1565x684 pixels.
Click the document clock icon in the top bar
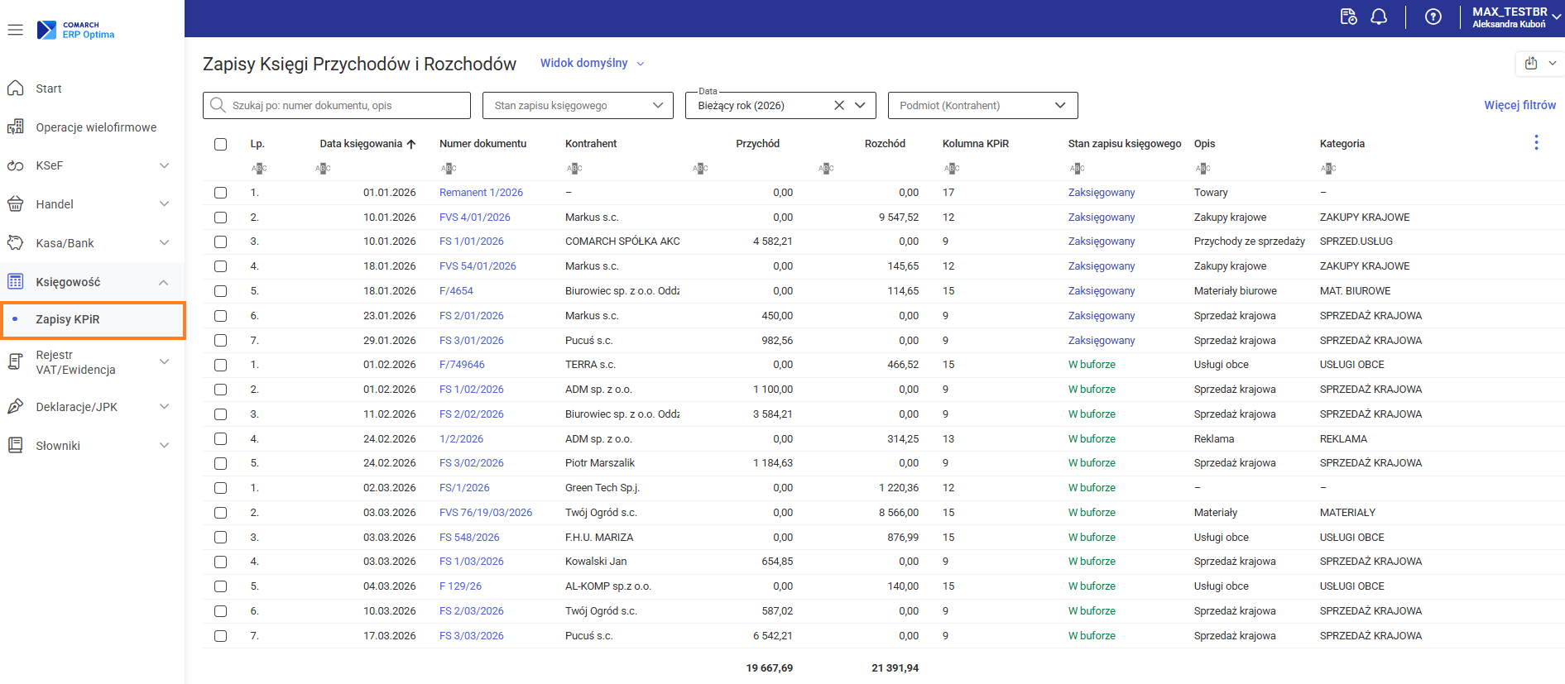(x=1348, y=17)
